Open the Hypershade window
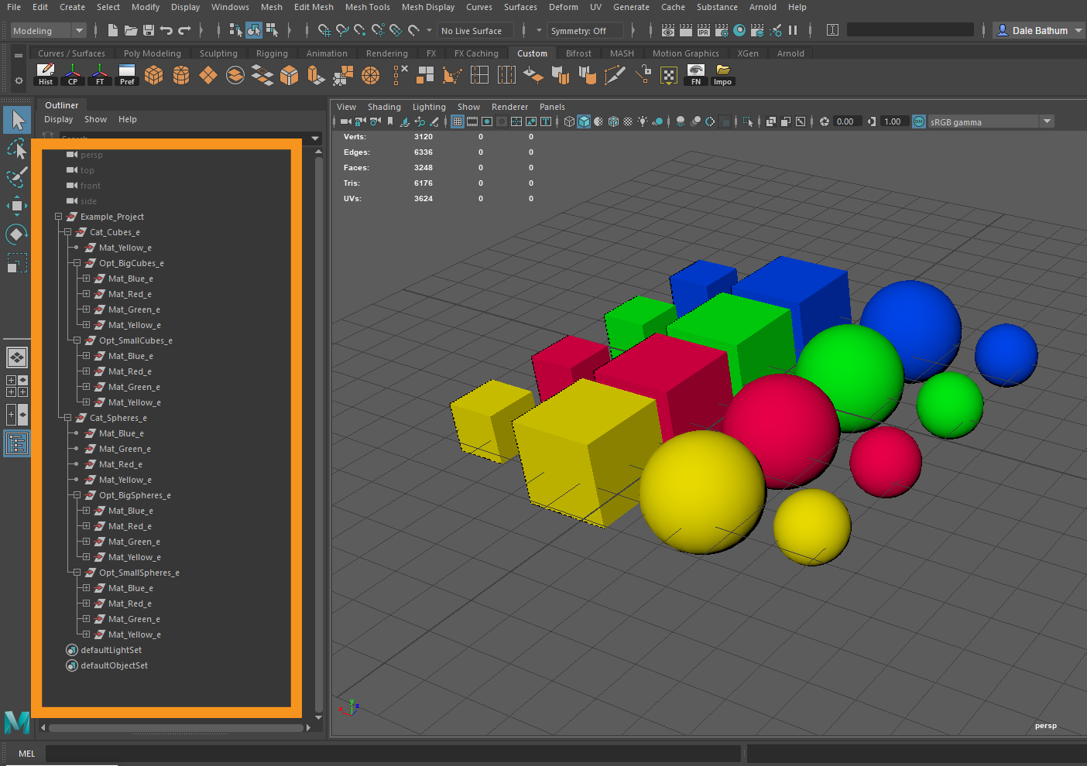The width and height of the screenshot is (1087, 766). 739,30
